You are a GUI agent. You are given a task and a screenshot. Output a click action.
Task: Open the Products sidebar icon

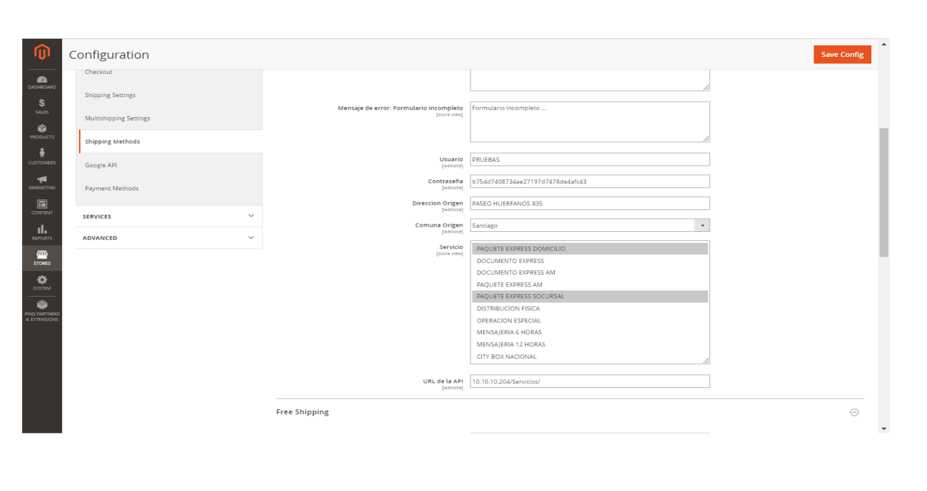[42, 131]
